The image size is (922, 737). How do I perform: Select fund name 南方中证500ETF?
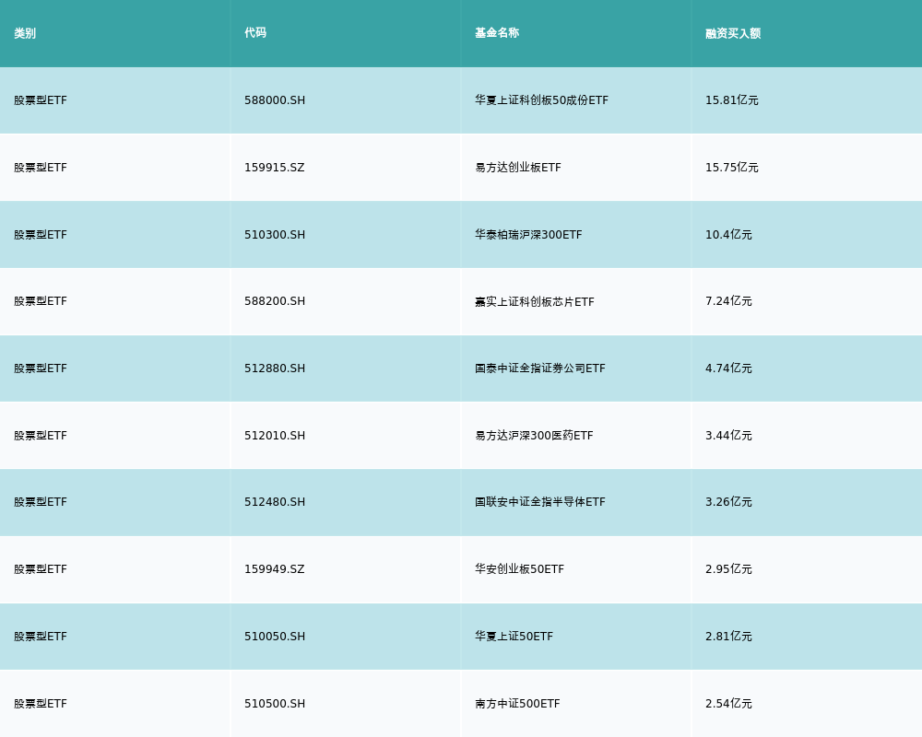pyautogui.click(x=517, y=704)
